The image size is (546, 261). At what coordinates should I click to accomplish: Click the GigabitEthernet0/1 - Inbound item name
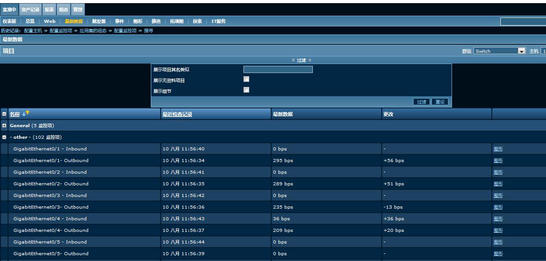(x=50, y=149)
